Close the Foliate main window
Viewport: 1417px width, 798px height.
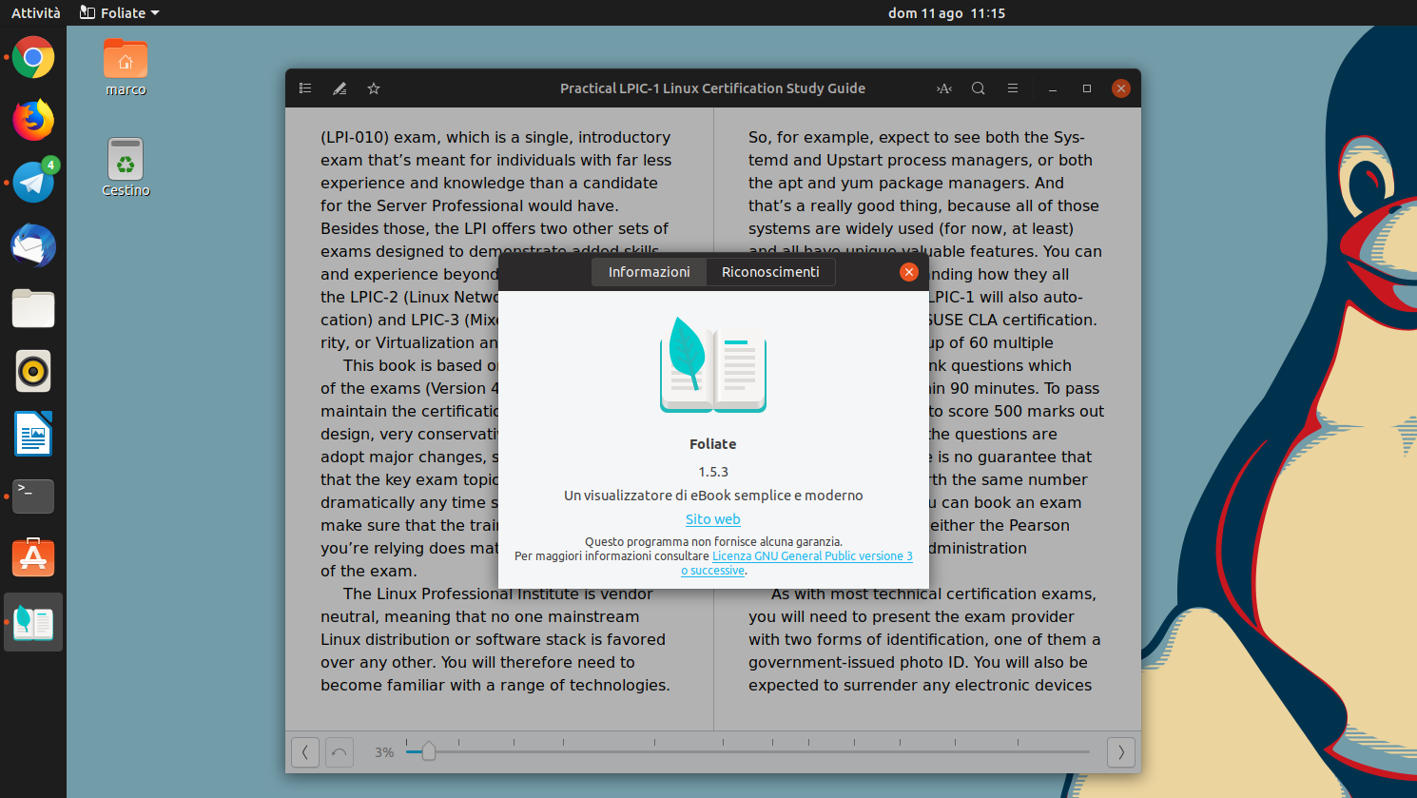coord(1121,88)
